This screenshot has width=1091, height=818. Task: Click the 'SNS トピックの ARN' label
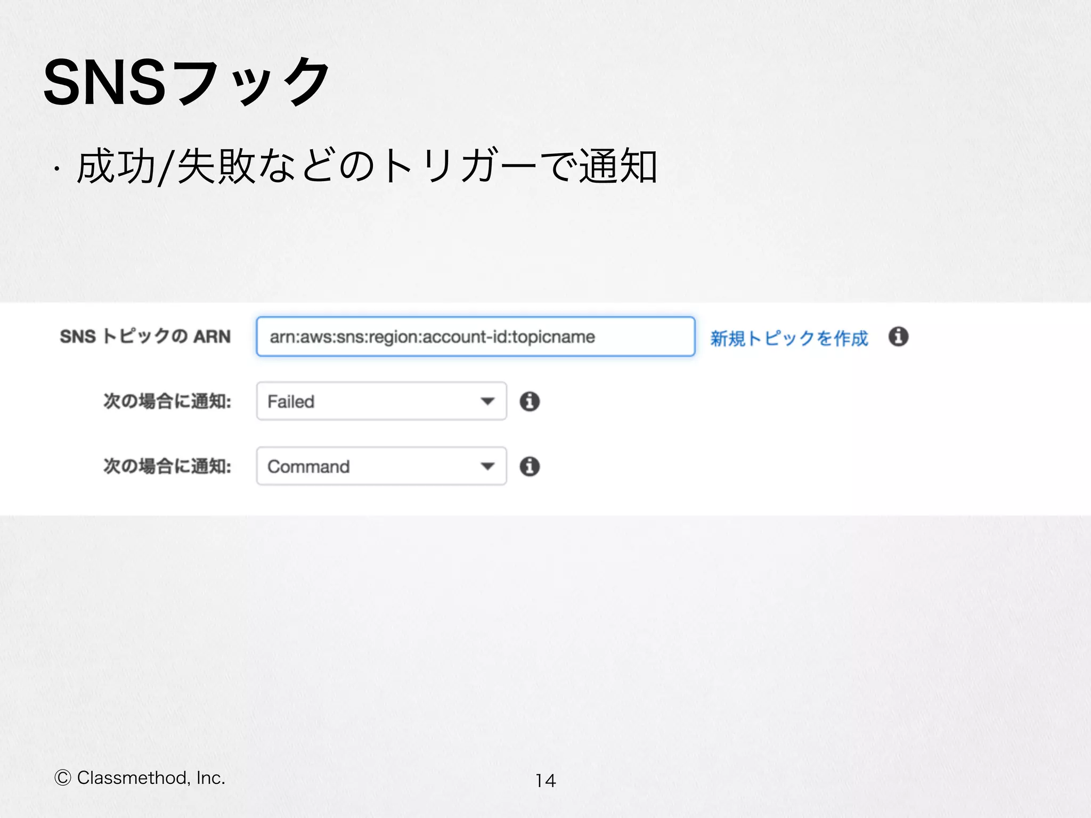point(145,337)
